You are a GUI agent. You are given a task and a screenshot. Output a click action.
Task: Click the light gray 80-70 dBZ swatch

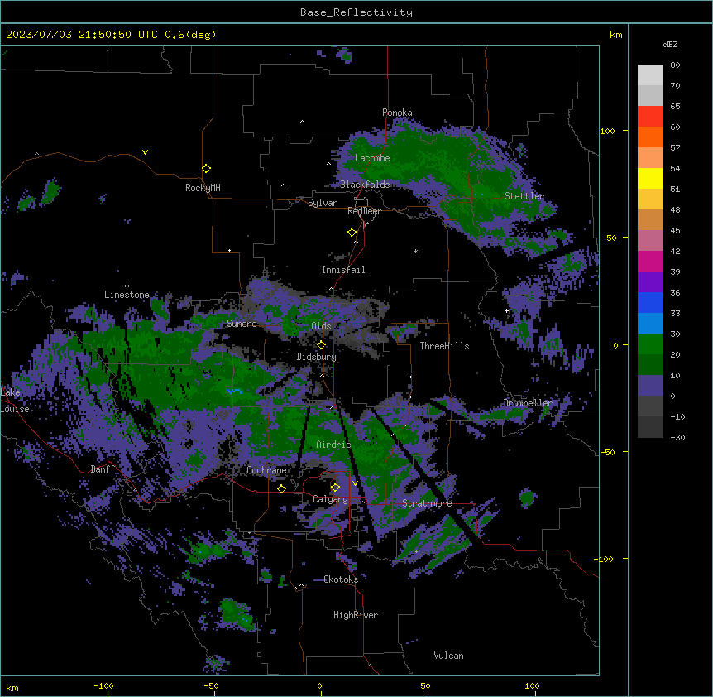[650, 75]
